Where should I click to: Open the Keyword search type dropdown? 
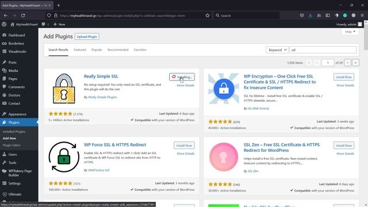coord(277,50)
